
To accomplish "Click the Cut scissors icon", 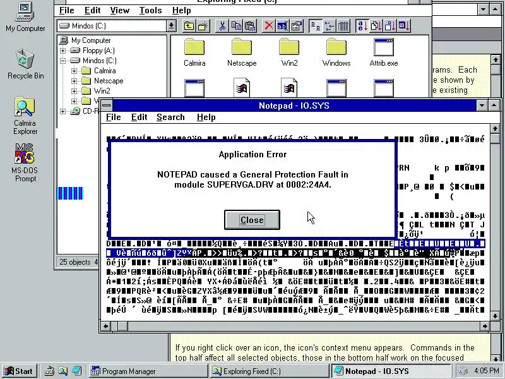I will tap(222, 26).
